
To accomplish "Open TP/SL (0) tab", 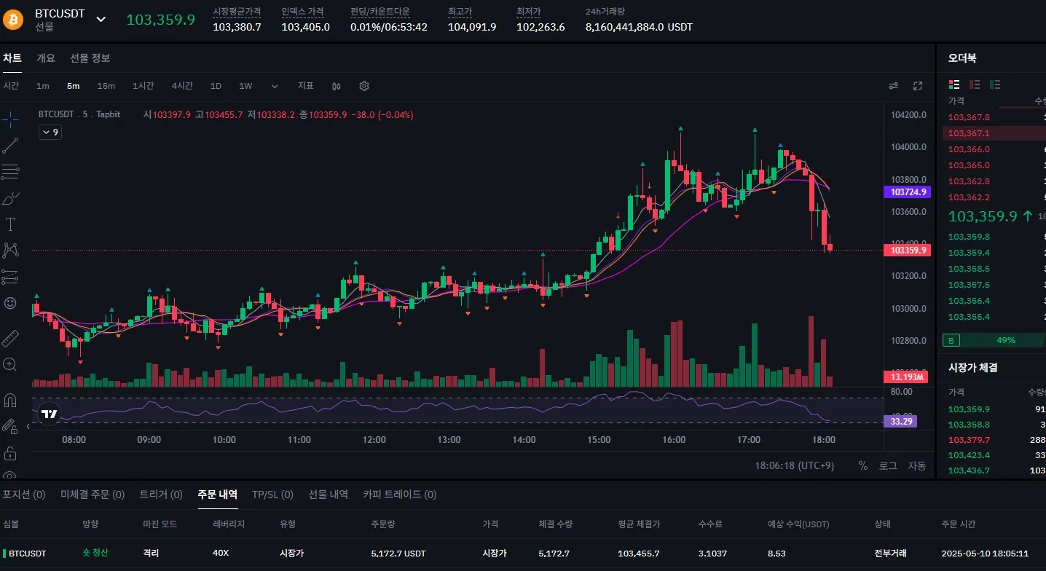I will [x=272, y=494].
